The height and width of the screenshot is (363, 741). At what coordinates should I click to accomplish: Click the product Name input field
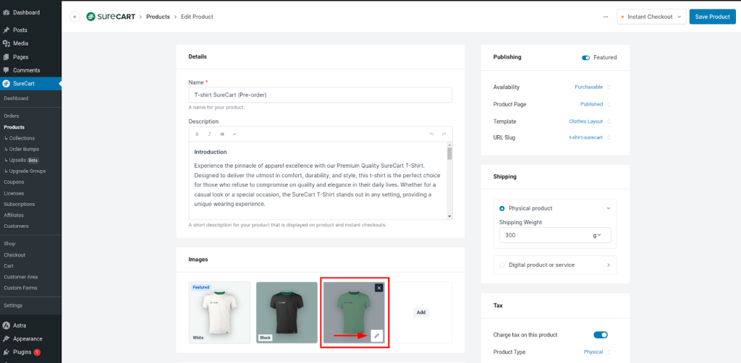[x=320, y=95]
